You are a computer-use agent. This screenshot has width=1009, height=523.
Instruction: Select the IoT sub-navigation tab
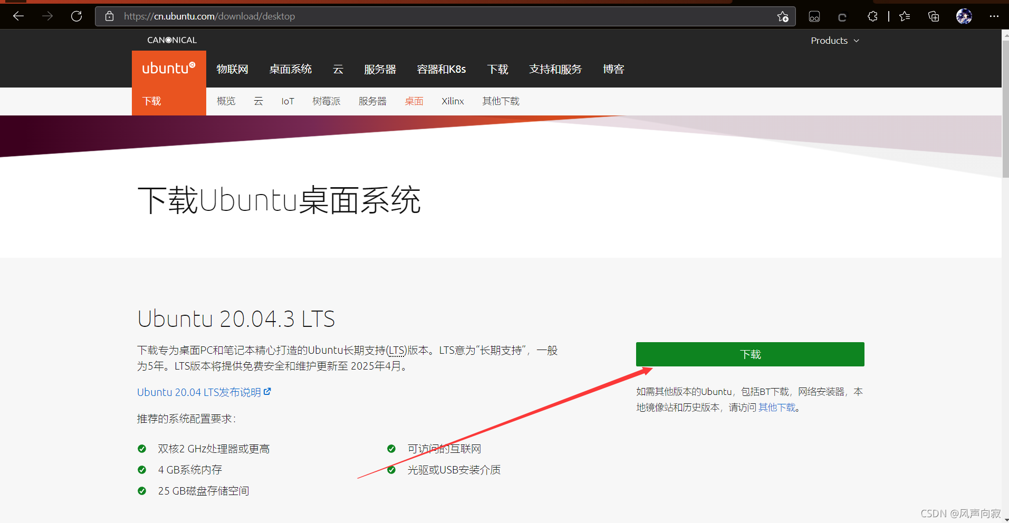287,101
